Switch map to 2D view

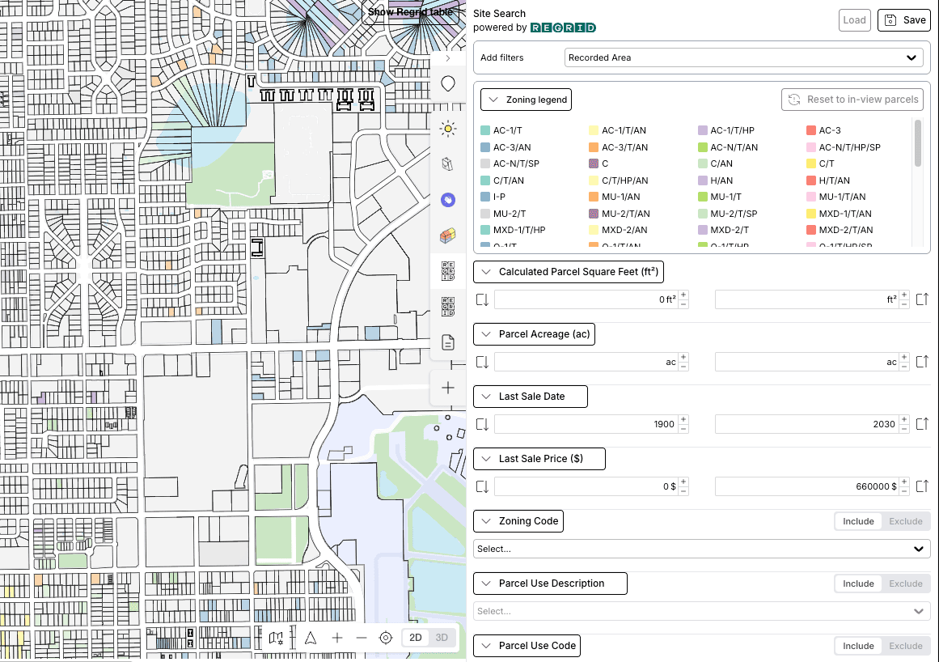416,638
